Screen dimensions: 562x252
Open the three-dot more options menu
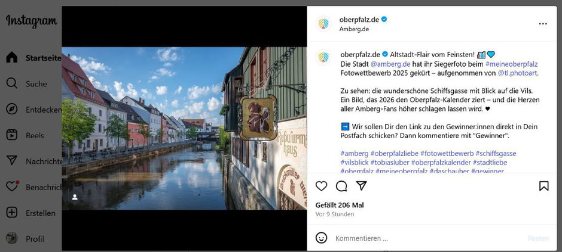point(543,24)
